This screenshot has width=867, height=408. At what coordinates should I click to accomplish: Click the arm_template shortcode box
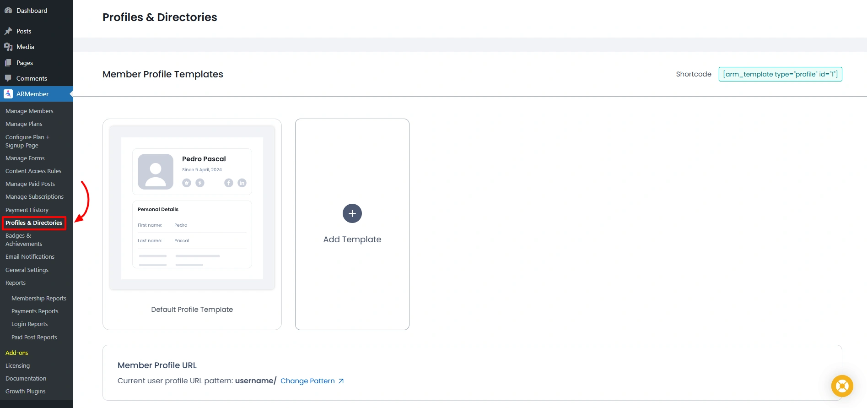(781, 74)
